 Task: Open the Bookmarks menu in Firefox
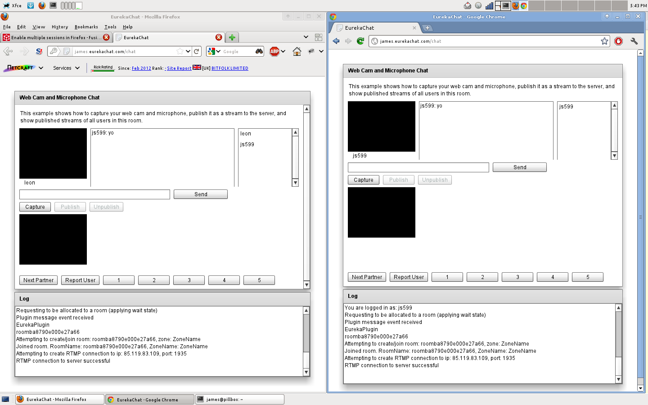click(x=86, y=27)
